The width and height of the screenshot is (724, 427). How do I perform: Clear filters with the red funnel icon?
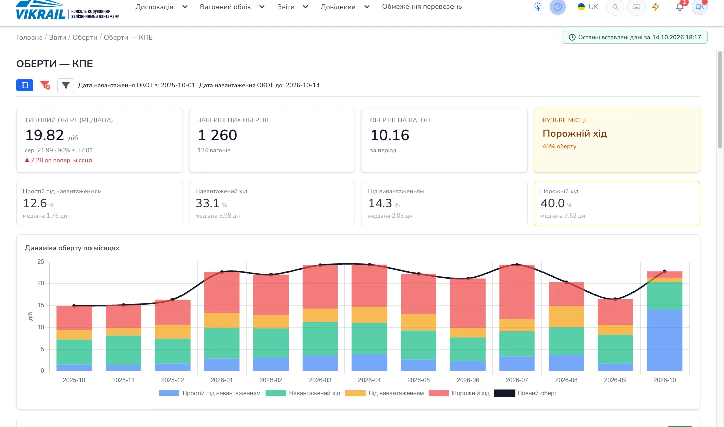click(45, 85)
